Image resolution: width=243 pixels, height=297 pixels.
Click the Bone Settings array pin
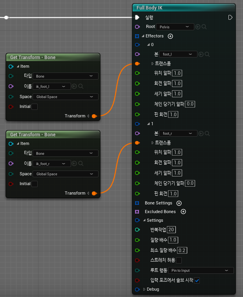click(x=137, y=203)
